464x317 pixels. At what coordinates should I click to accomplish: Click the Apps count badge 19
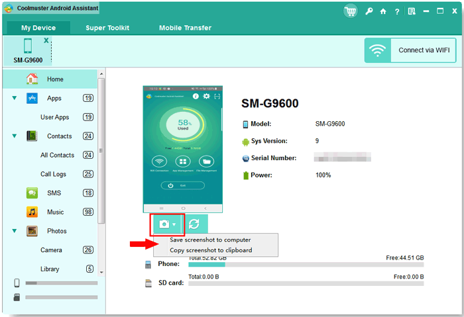pyautogui.click(x=88, y=98)
